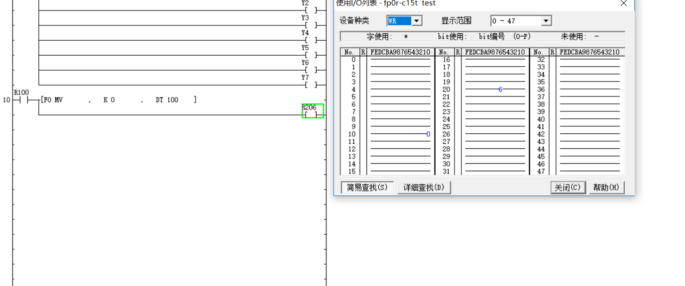Image resolution: width=685 pixels, height=286 pixels.
Task: Open help with 帮助(H) button
Action: point(606,188)
